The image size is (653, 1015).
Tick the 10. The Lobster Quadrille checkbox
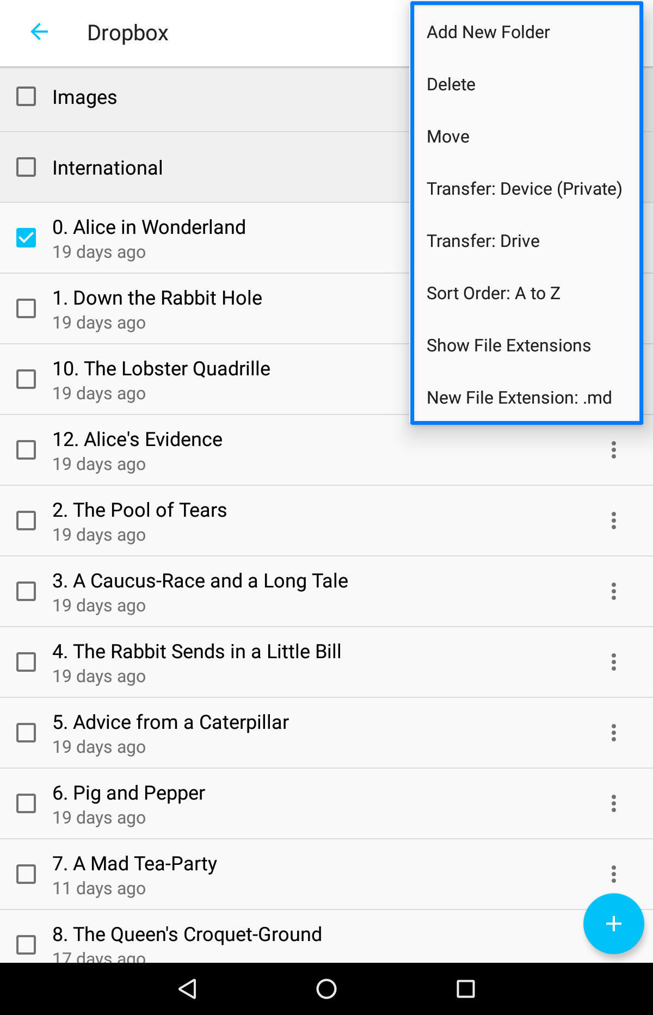pos(26,379)
